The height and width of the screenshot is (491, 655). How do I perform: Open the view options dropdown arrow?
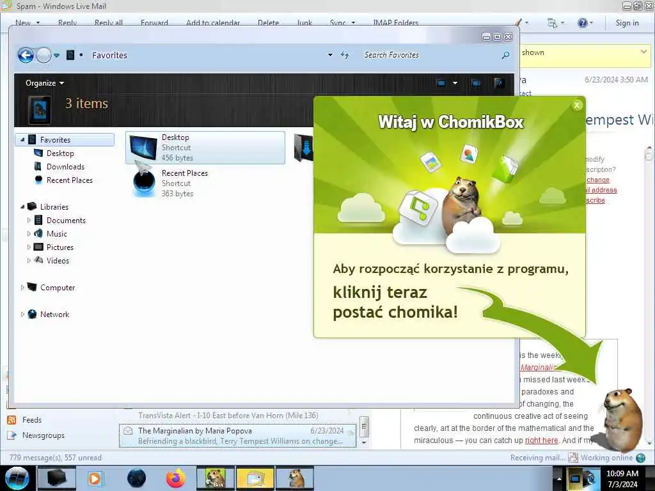[455, 82]
